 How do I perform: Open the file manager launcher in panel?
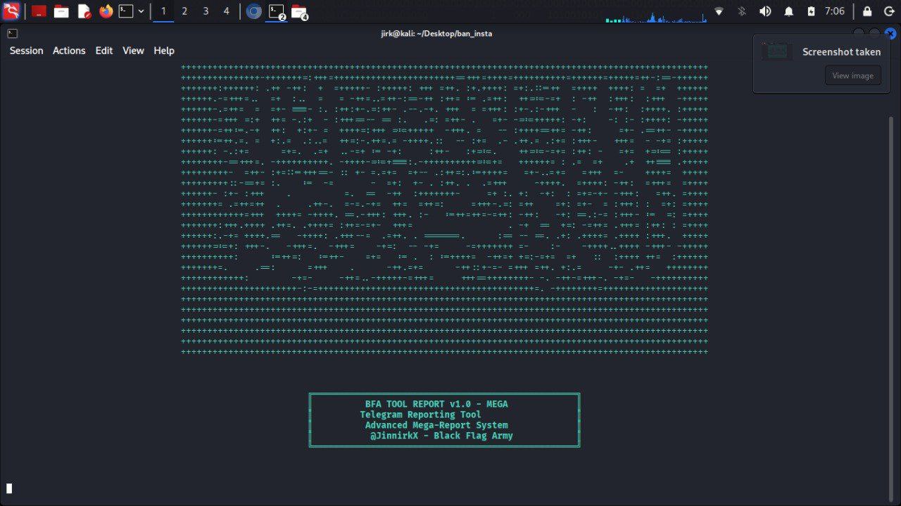click(x=61, y=11)
